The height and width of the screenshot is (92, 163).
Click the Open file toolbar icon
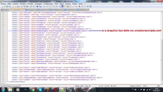click(x=4, y=7)
